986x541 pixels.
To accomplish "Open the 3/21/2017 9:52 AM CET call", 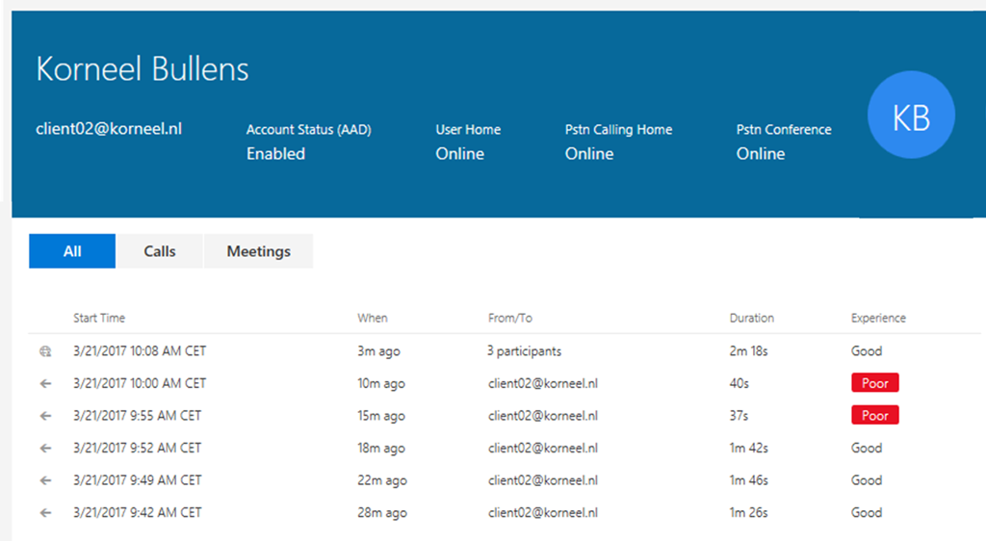I will [x=138, y=448].
